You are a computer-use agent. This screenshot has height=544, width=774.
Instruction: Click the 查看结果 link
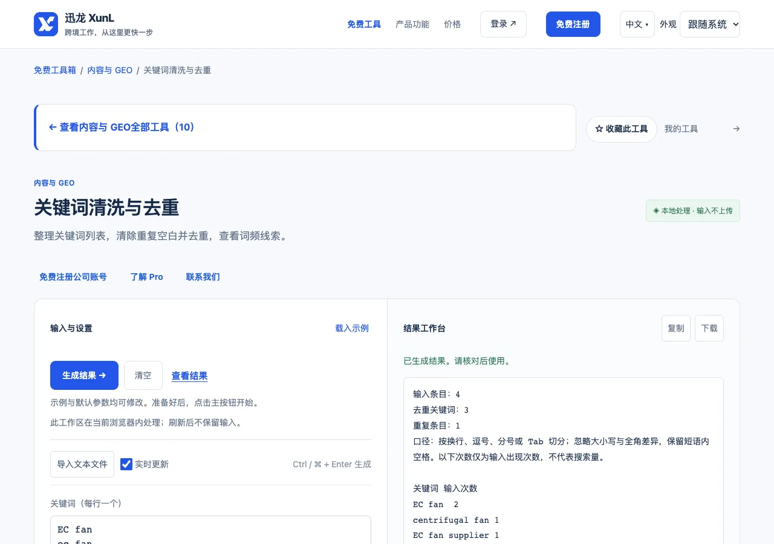click(x=190, y=376)
